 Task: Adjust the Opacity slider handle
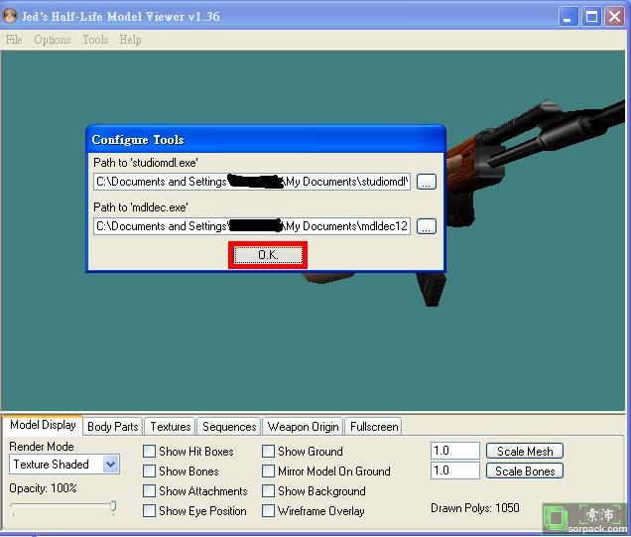pyautogui.click(x=113, y=506)
